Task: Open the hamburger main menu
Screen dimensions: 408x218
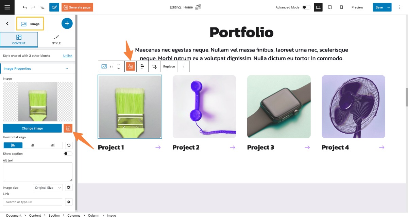Action: (7, 7)
